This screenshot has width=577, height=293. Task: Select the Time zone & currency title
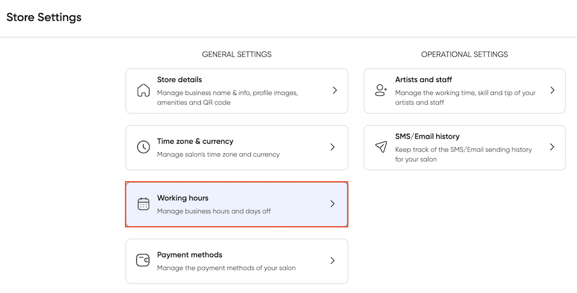point(195,141)
